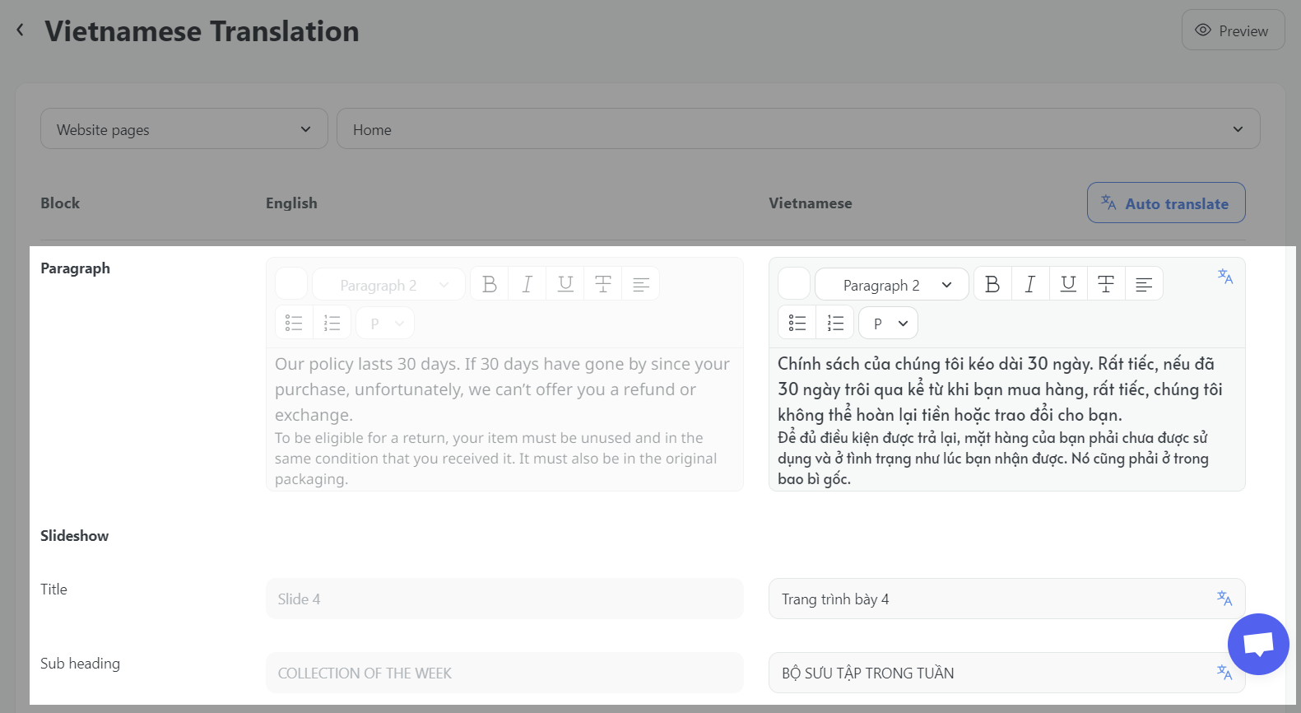The image size is (1301, 713).
Task: Translate the Title field with its translate icon
Action: click(x=1224, y=599)
